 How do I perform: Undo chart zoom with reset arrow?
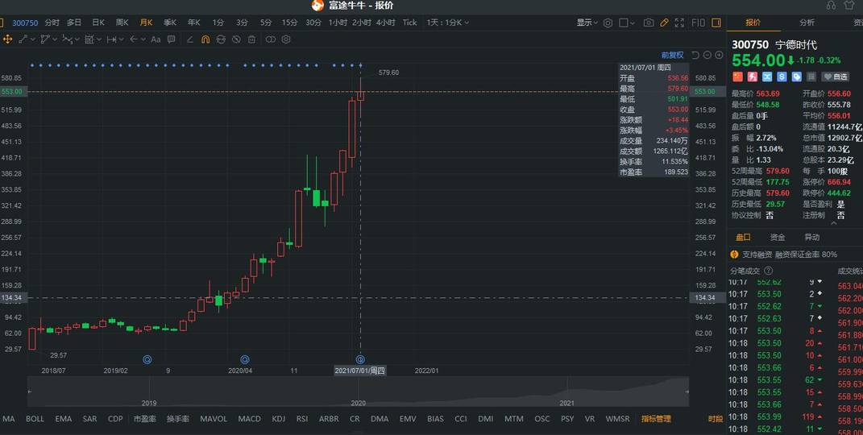coord(695,55)
